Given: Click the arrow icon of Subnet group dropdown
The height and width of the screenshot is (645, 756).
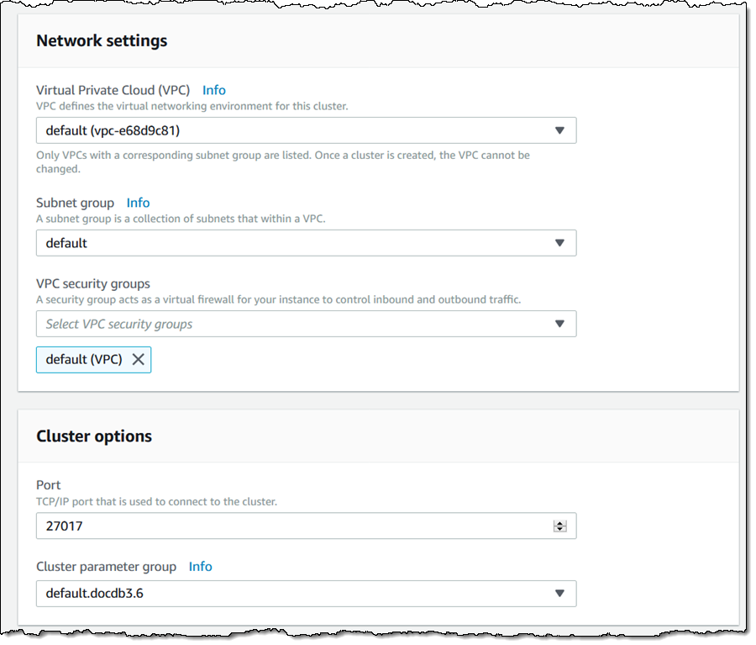Looking at the screenshot, I should tap(559, 243).
